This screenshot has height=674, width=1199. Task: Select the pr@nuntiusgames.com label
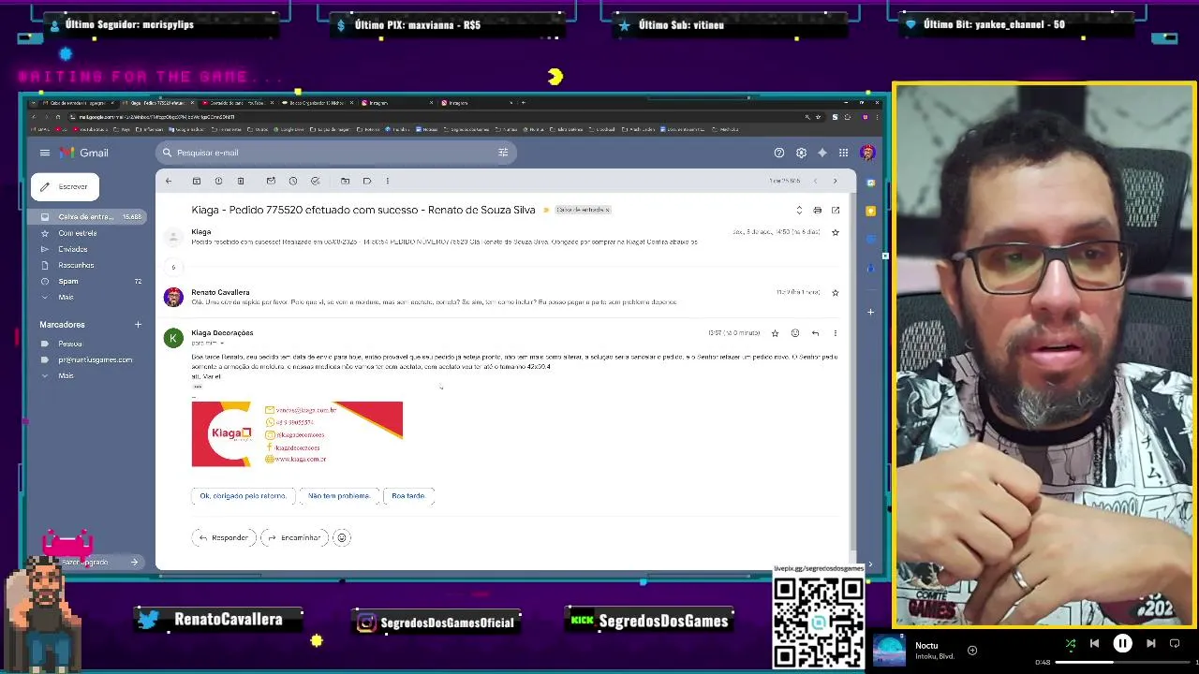tap(95, 359)
